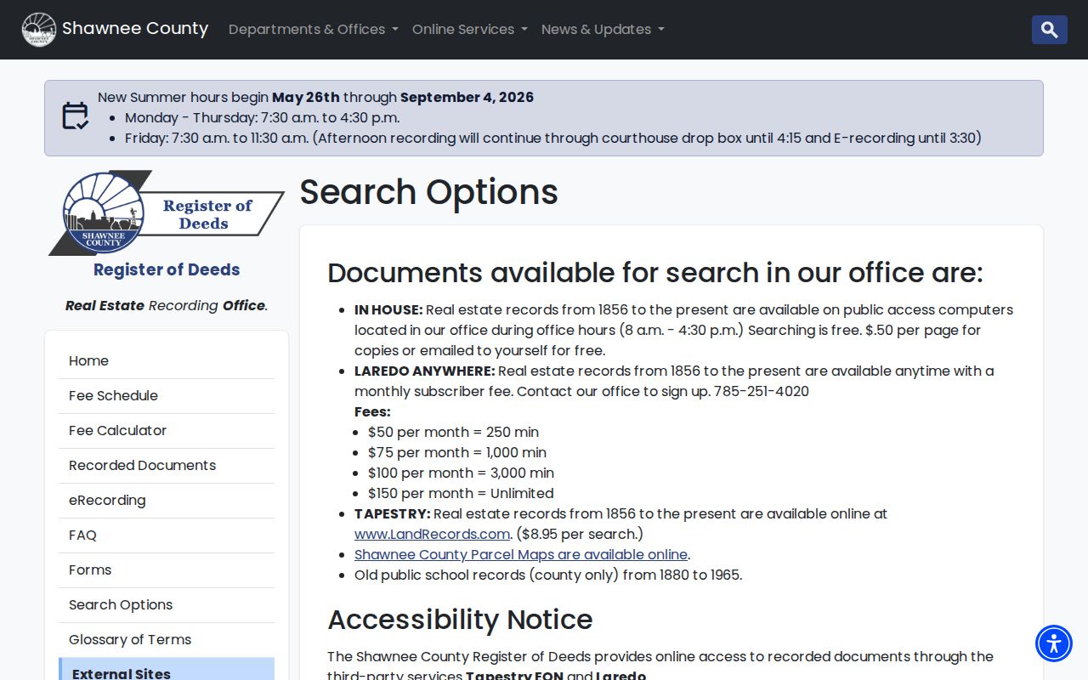Image resolution: width=1088 pixels, height=680 pixels.
Task: Click the 'LAREDO ANYWHERE:' label text
Action: pyautogui.click(x=424, y=371)
